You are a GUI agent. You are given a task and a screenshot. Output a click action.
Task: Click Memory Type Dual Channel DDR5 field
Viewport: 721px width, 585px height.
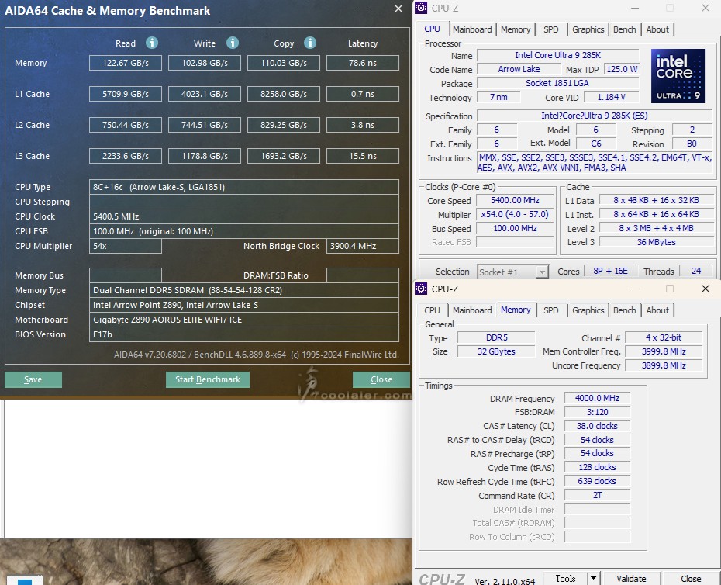click(x=244, y=290)
